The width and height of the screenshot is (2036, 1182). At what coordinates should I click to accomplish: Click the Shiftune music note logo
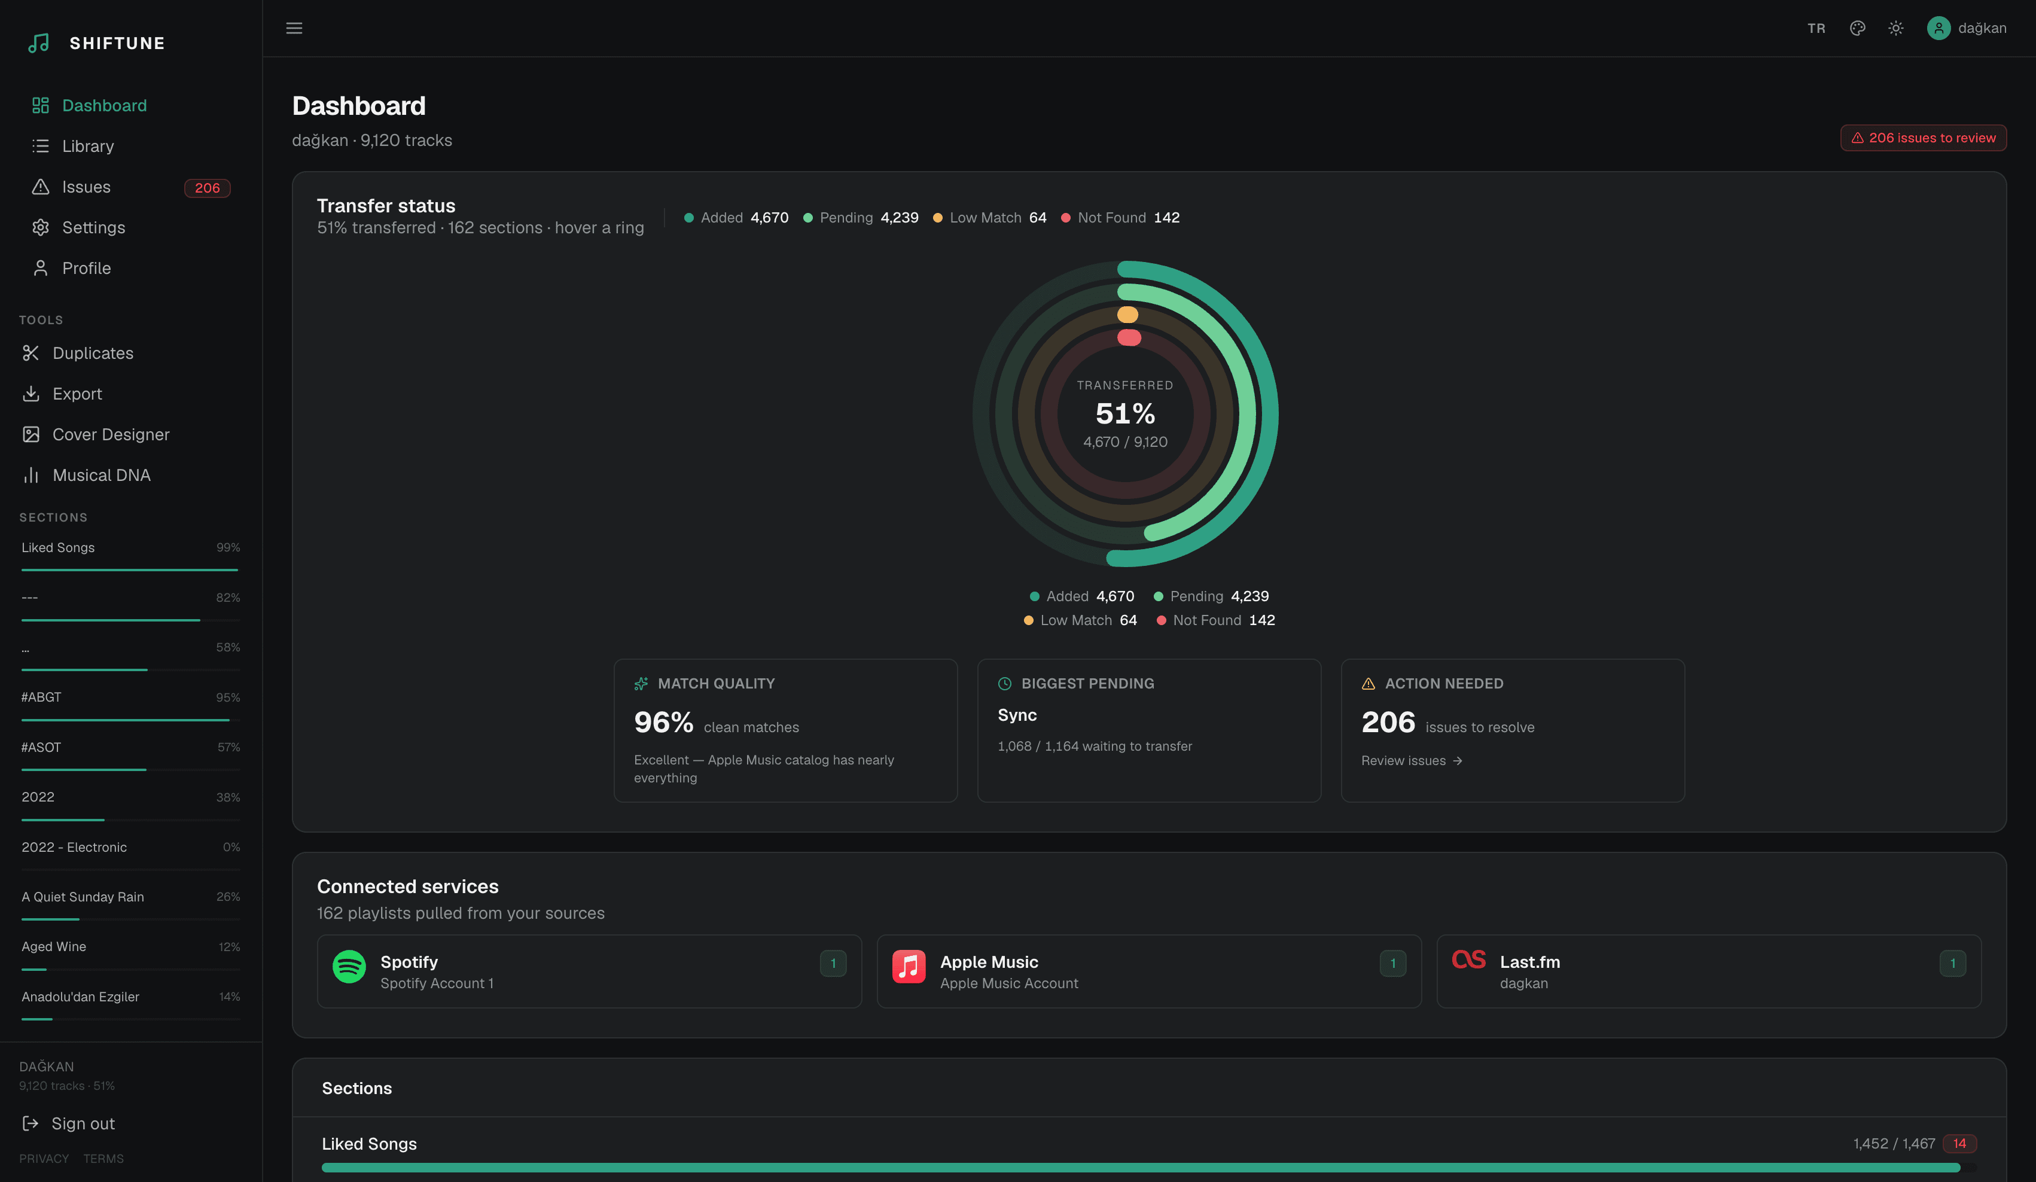point(39,43)
